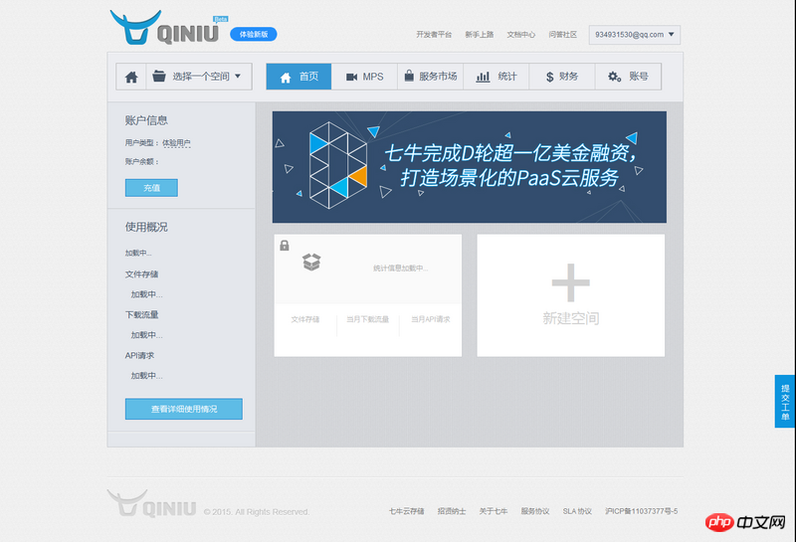This screenshot has width=796, height=542.
Task: Click the 账户余额 label
Action: pos(141,161)
